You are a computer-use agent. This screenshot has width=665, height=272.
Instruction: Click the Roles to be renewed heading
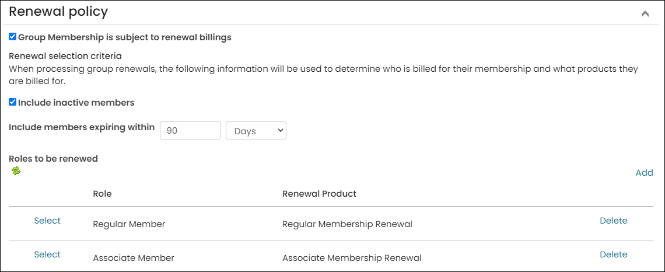coord(54,159)
